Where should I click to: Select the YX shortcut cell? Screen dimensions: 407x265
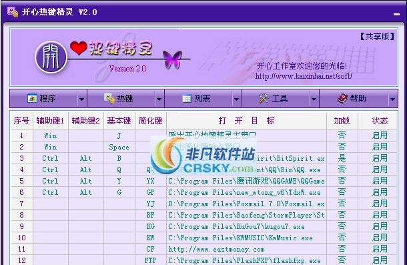pyautogui.click(x=151, y=181)
